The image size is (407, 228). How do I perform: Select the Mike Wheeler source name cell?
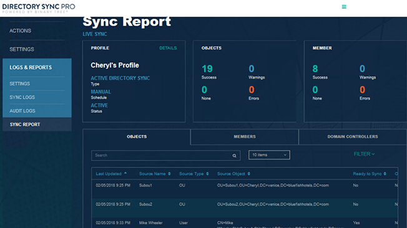coord(151,223)
